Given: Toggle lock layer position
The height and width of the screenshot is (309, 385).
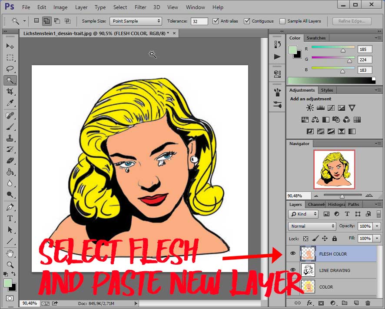Looking at the screenshot, I should point(325,238).
